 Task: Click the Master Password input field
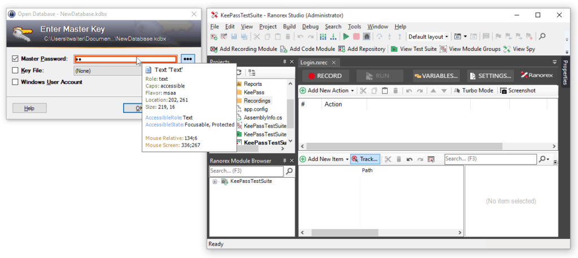click(x=125, y=59)
